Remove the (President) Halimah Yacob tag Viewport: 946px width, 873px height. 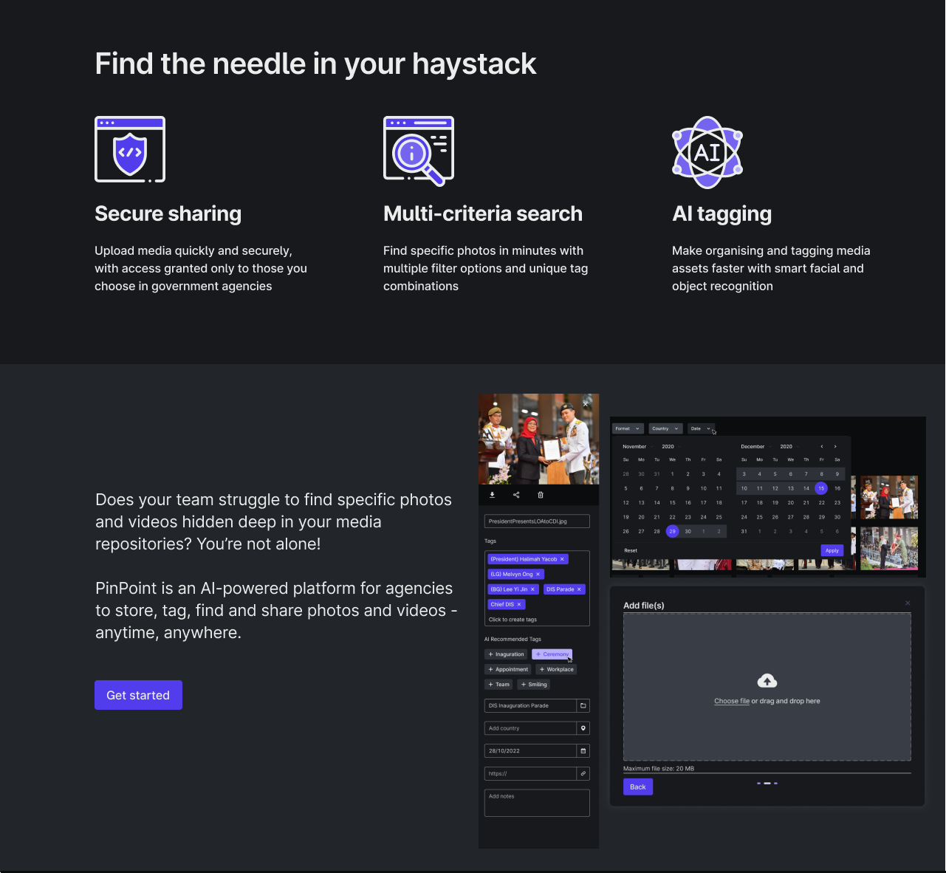coord(562,559)
